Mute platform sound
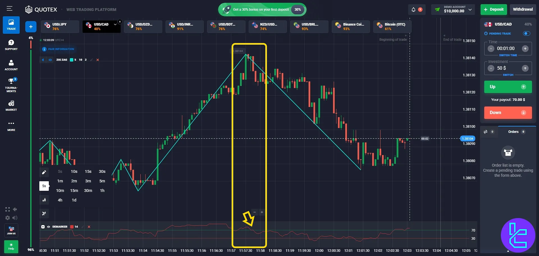The height and width of the screenshot is (256, 539). [x=15, y=218]
